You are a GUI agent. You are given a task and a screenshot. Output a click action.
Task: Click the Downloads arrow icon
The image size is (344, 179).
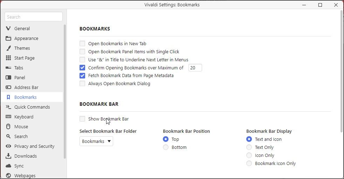8,156
